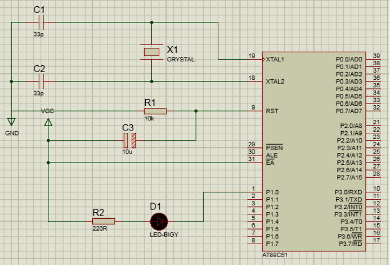Screen dimensions: 390x265
Task: Select the C2 capacitor symbol
Action: (x=39, y=82)
